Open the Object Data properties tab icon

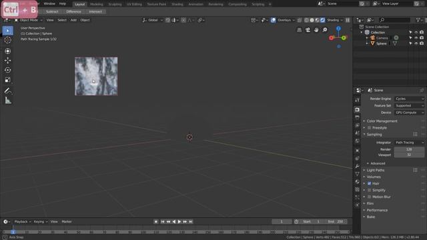(358, 173)
